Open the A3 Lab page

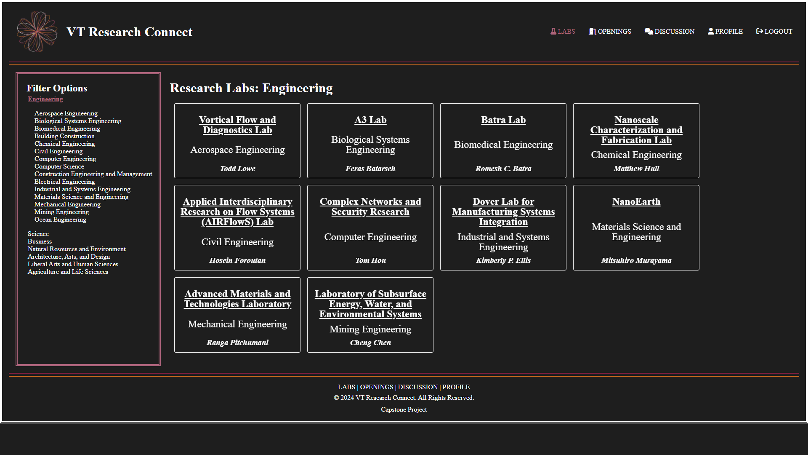pyautogui.click(x=370, y=120)
